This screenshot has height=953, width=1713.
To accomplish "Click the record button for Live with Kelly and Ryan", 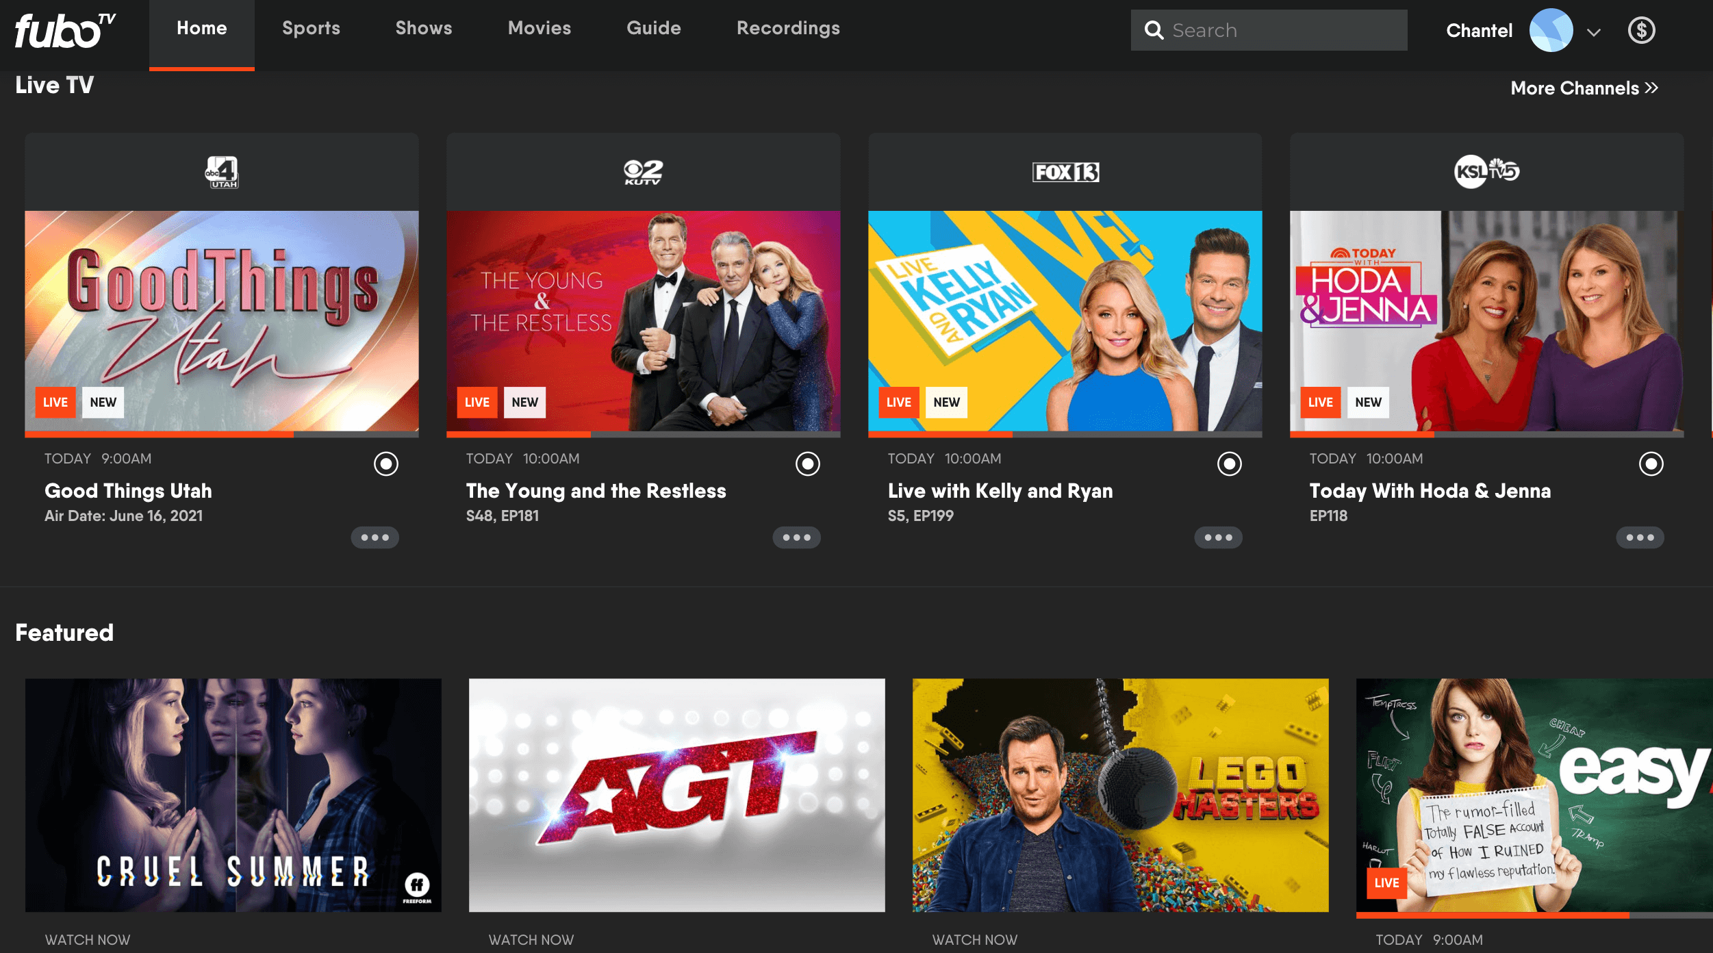I will [x=1230, y=461].
